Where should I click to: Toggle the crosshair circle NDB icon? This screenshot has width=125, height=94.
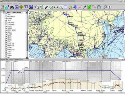[56, 7]
